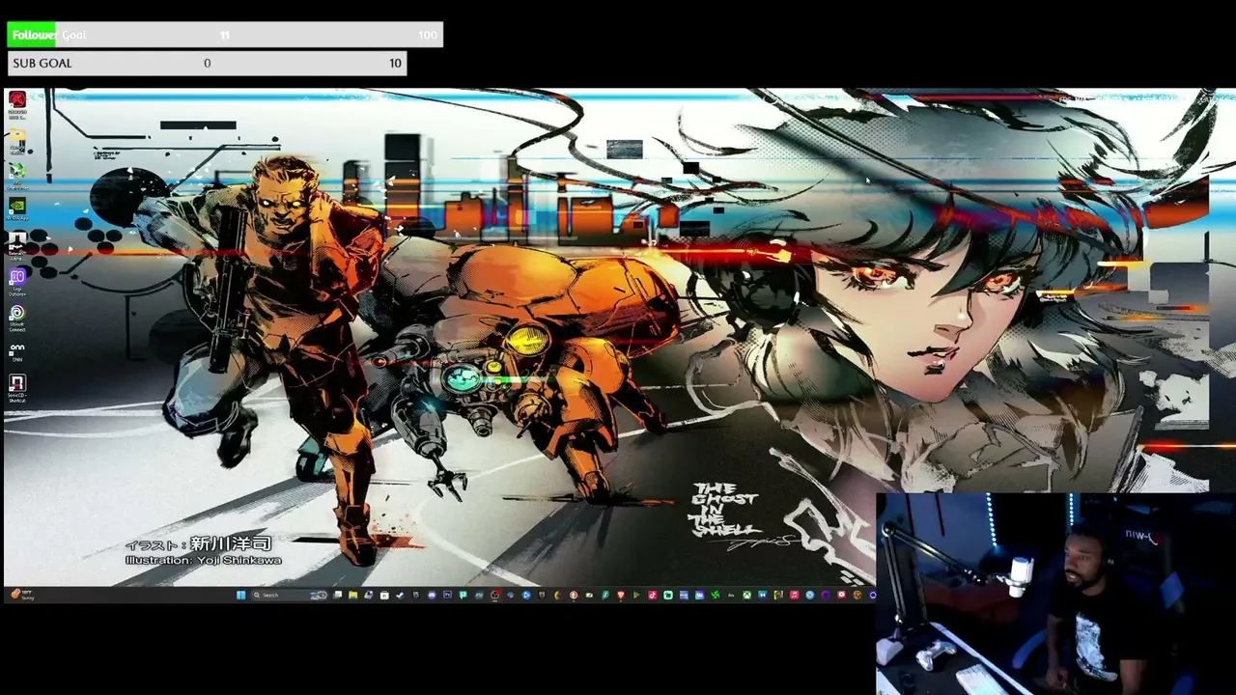1236x695 pixels.
Task: Open Brave browser from the taskbar
Action: click(621, 595)
